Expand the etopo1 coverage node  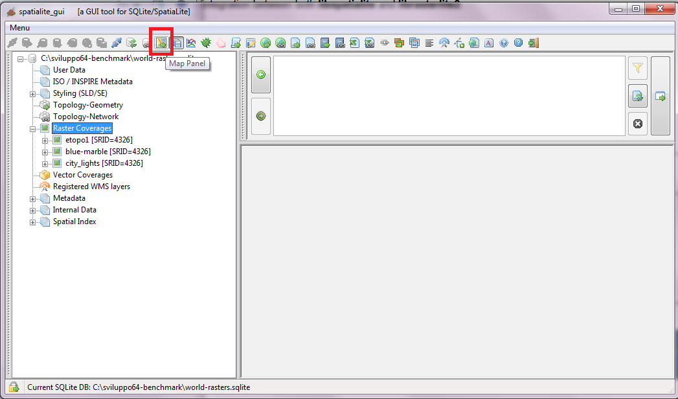coord(45,141)
